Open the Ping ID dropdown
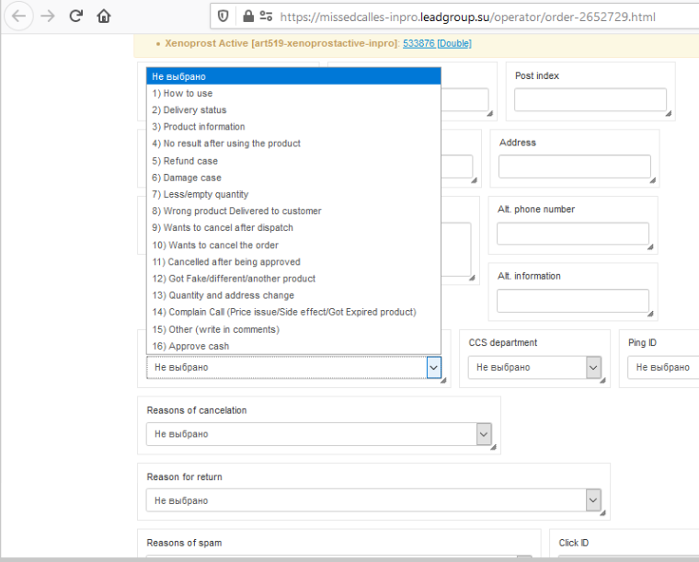Image resolution: width=699 pixels, height=562 pixels. click(663, 368)
